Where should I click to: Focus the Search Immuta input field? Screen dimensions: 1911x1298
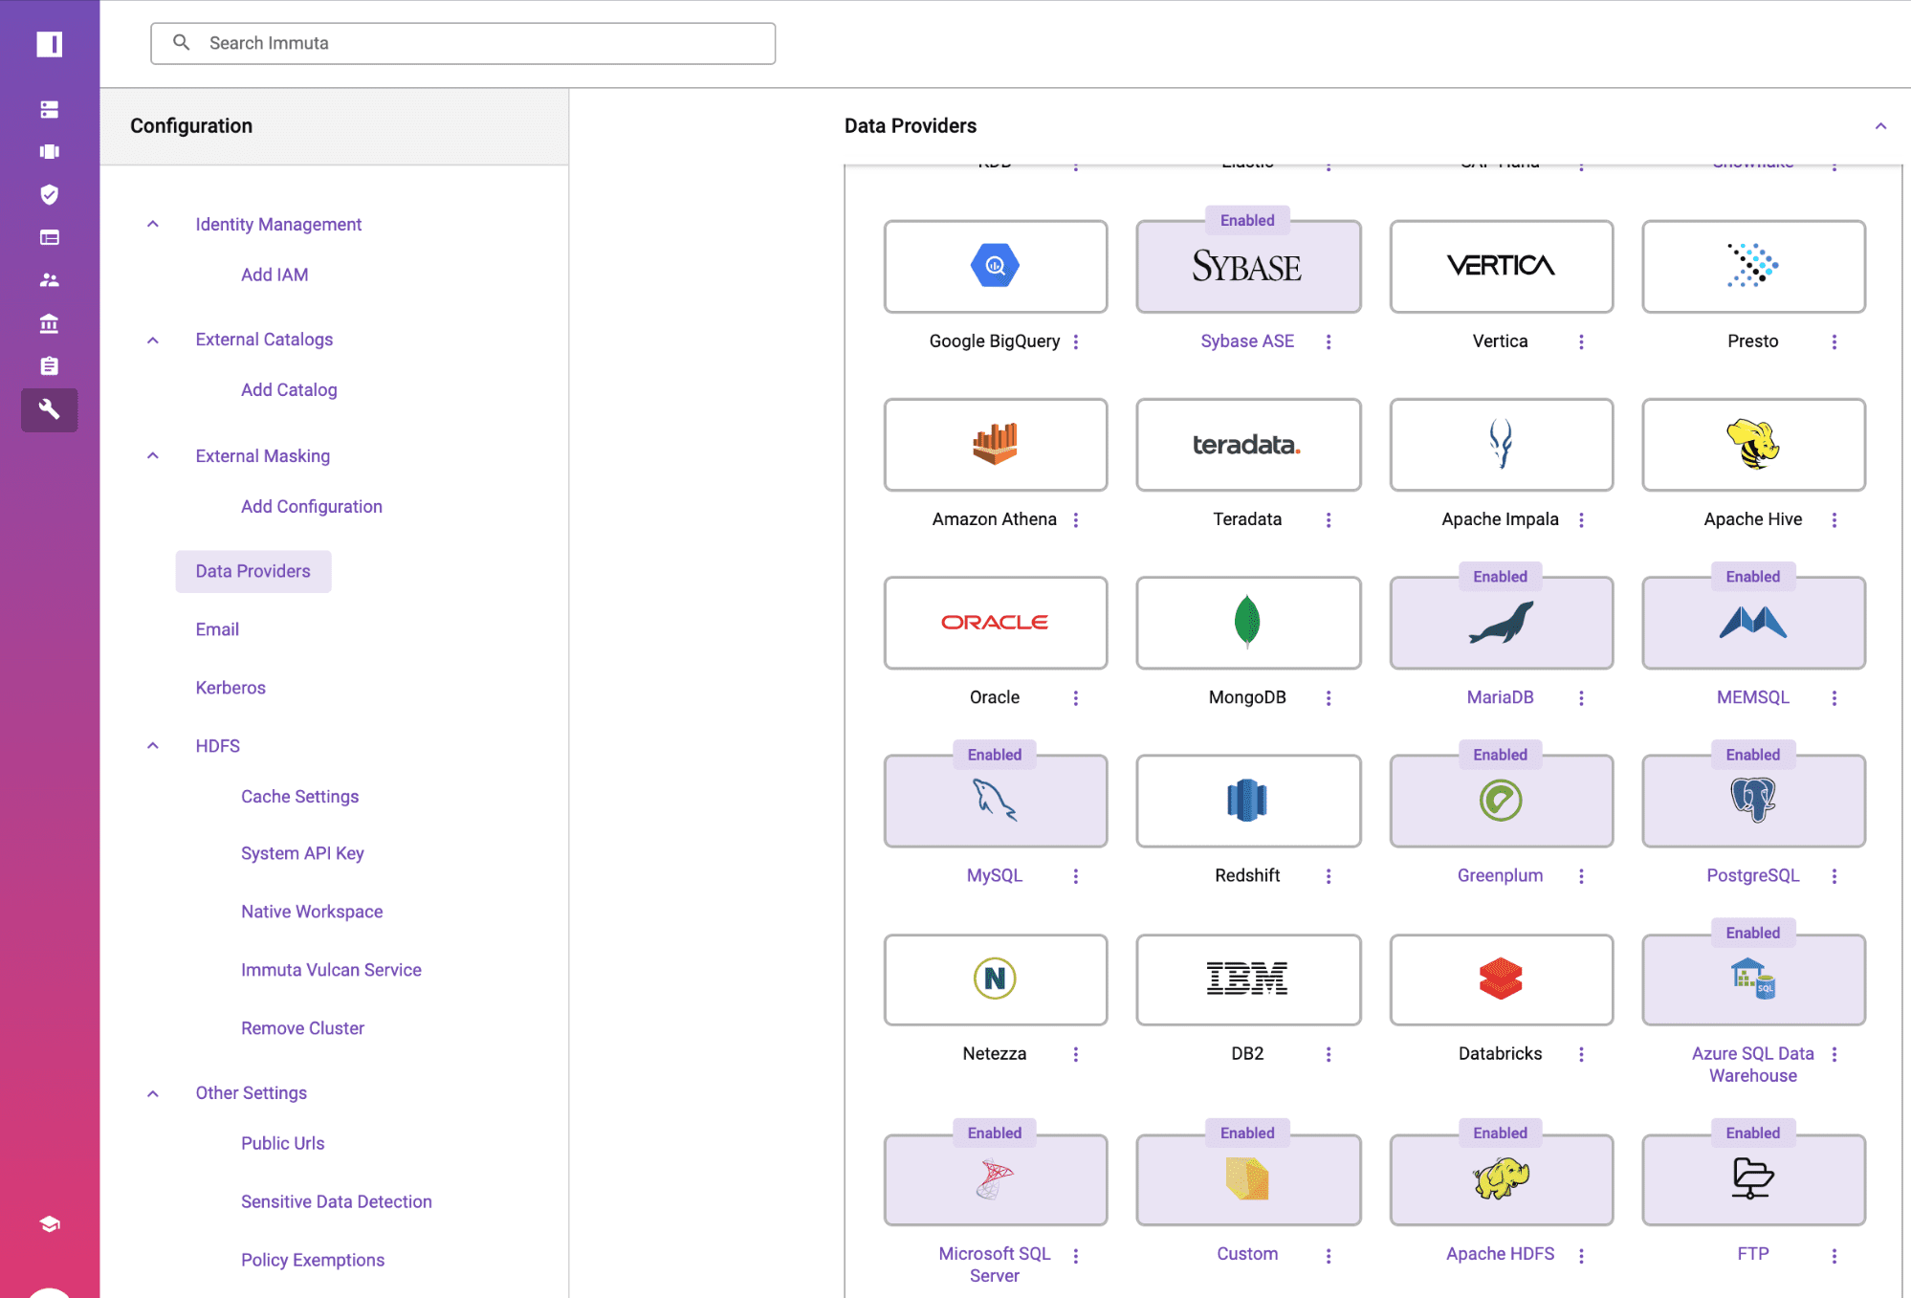463,43
